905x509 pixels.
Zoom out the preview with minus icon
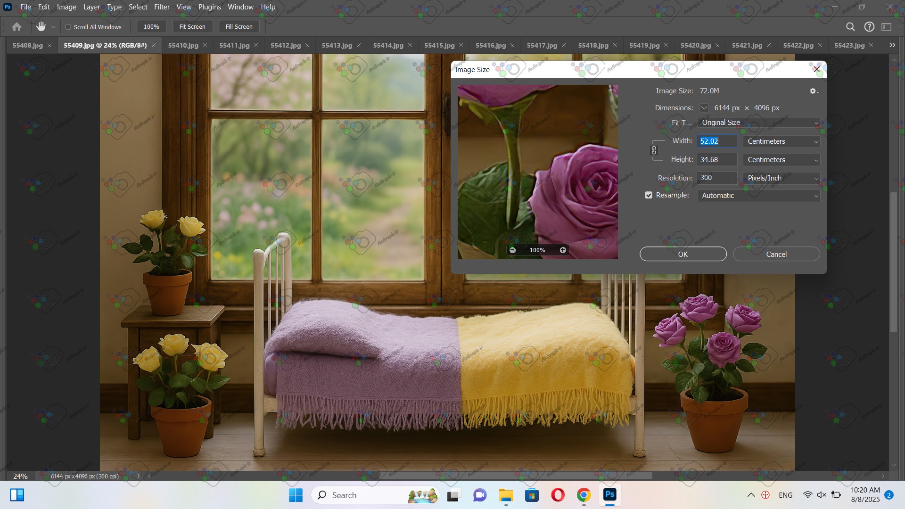pyautogui.click(x=513, y=250)
